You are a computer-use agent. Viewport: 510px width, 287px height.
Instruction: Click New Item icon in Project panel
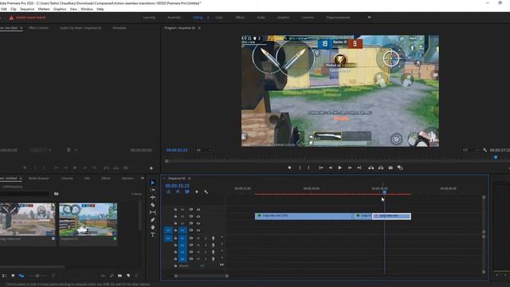click(x=128, y=276)
